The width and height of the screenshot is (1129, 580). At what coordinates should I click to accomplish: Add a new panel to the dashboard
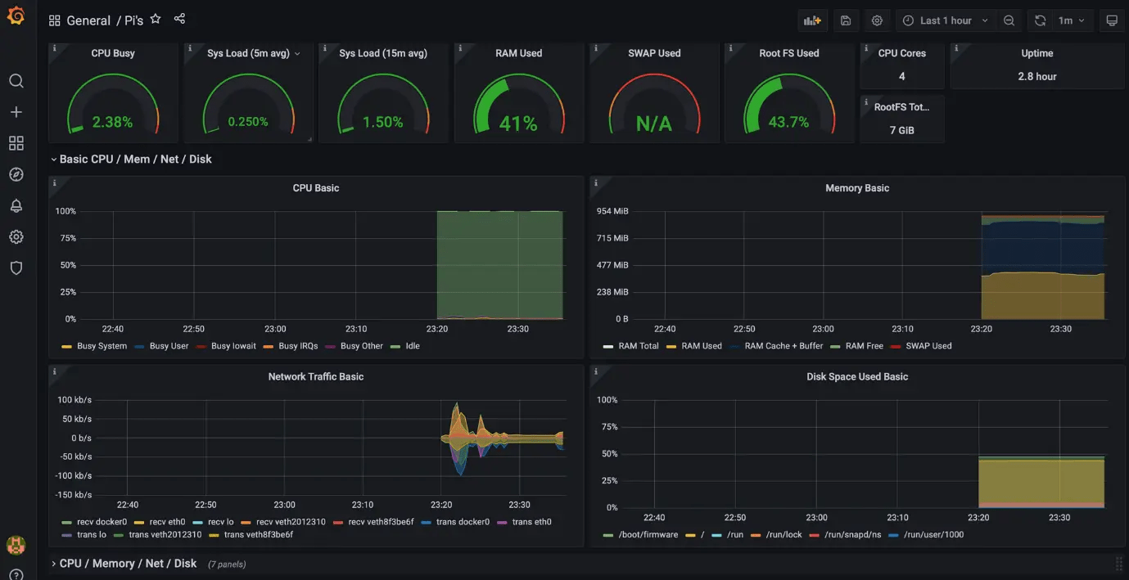point(812,20)
